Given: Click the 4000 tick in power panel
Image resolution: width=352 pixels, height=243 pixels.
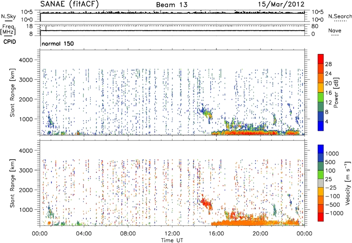Looking at the screenshot, I should (26, 60).
